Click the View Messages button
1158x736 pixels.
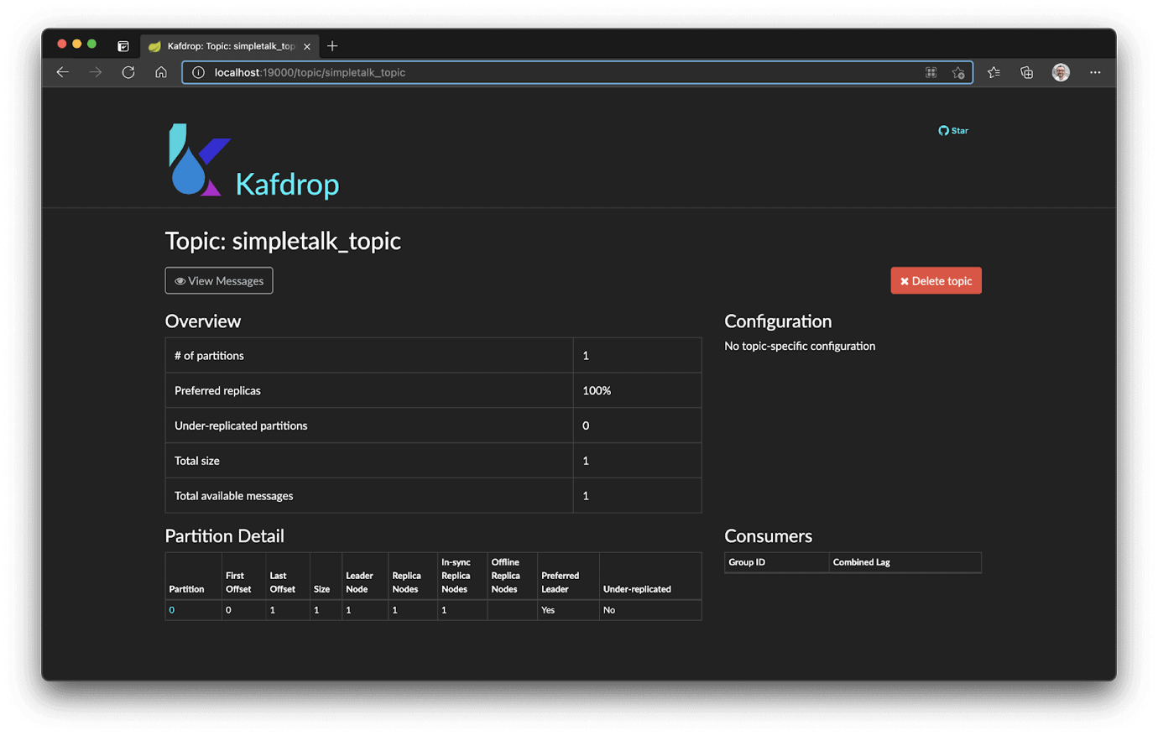coord(219,281)
